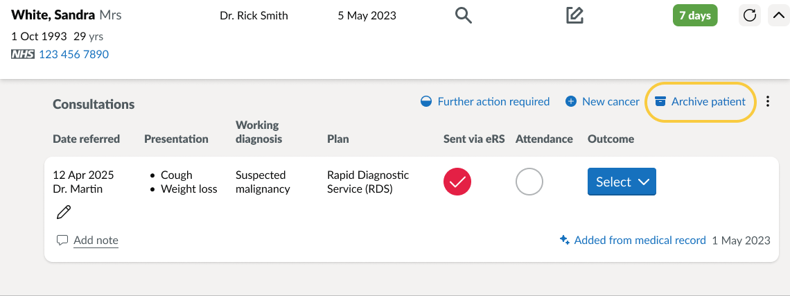Click the green 7 days badge
Viewport: 790px width, 296px height.
(695, 16)
